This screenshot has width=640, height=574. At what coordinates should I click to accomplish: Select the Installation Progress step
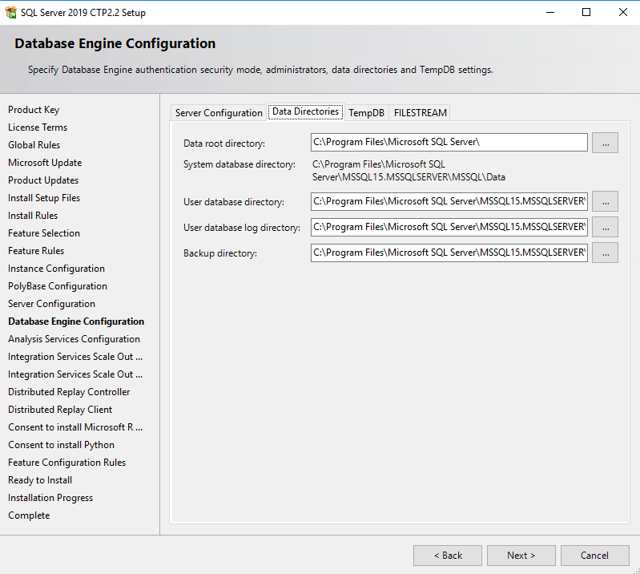coord(50,498)
